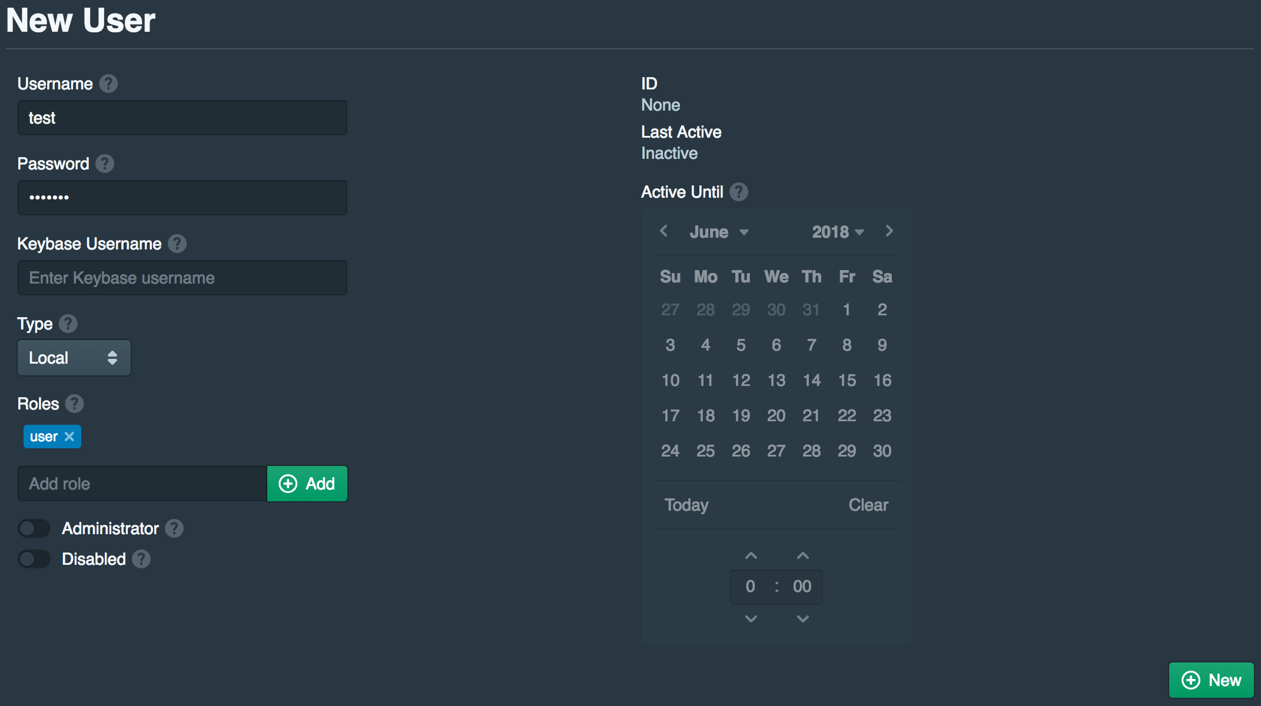Click the New button
This screenshot has width=1261, height=706.
pyautogui.click(x=1212, y=680)
